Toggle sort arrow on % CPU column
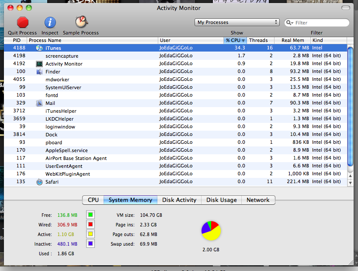 click(x=243, y=40)
